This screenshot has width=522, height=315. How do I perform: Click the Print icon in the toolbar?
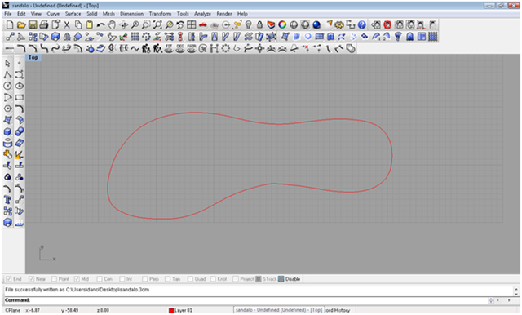pyautogui.click(x=44, y=25)
